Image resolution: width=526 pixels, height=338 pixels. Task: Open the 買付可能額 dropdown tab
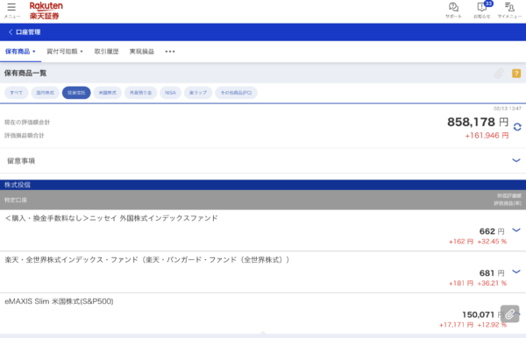click(x=65, y=52)
